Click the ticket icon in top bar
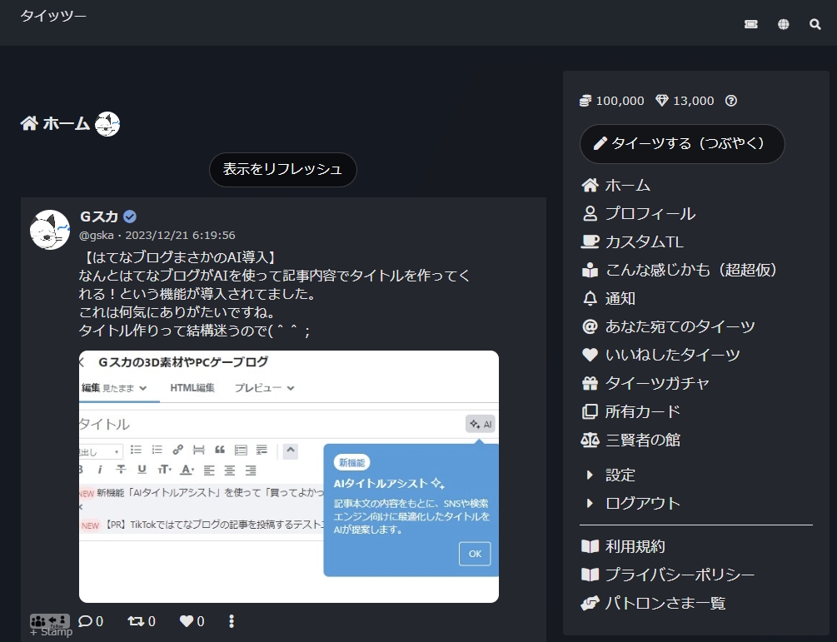The image size is (837, 642). click(x=750, y=24)
